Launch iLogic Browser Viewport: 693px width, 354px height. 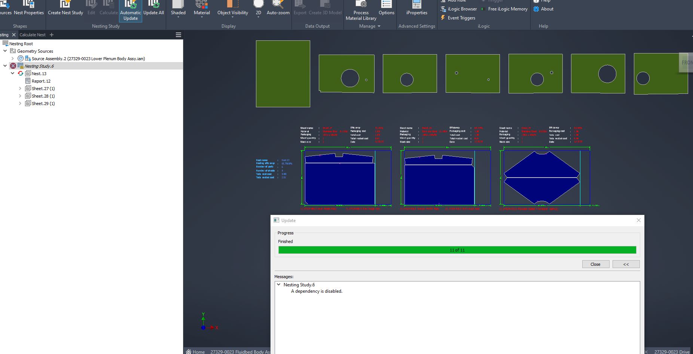(459, 9)
